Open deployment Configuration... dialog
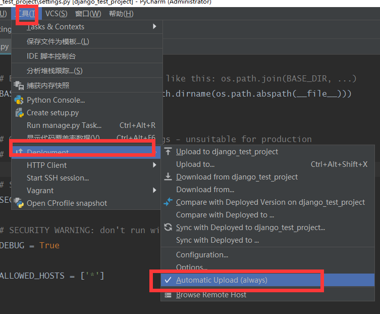 click(x=202, y=255)
